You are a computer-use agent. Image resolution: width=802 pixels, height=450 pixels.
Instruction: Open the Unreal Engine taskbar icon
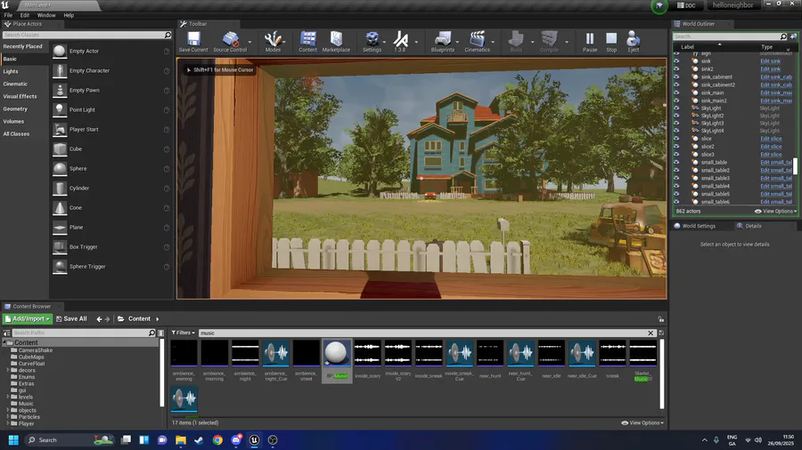click(254, 440)
